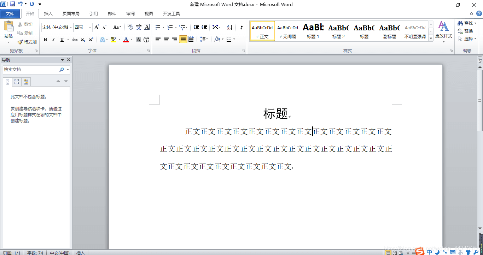Apply the 标题 1 style
This screenshot has height=255, width=483.
point(313,31)
